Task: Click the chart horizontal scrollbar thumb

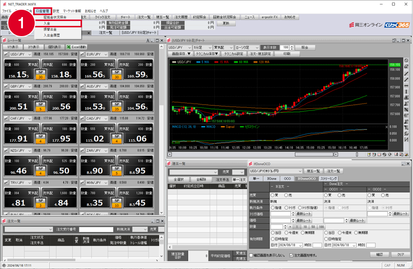Action: (x=314, y=154)
